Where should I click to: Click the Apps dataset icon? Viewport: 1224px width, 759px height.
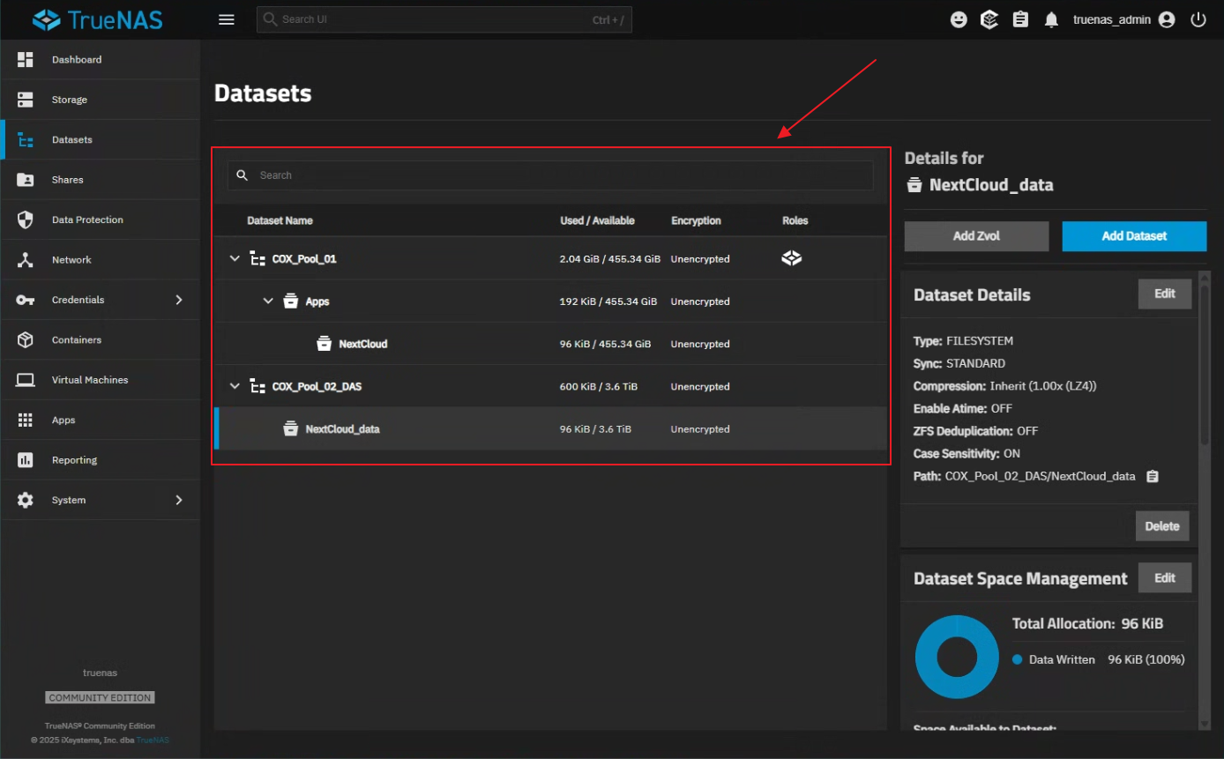click(291, 301)
